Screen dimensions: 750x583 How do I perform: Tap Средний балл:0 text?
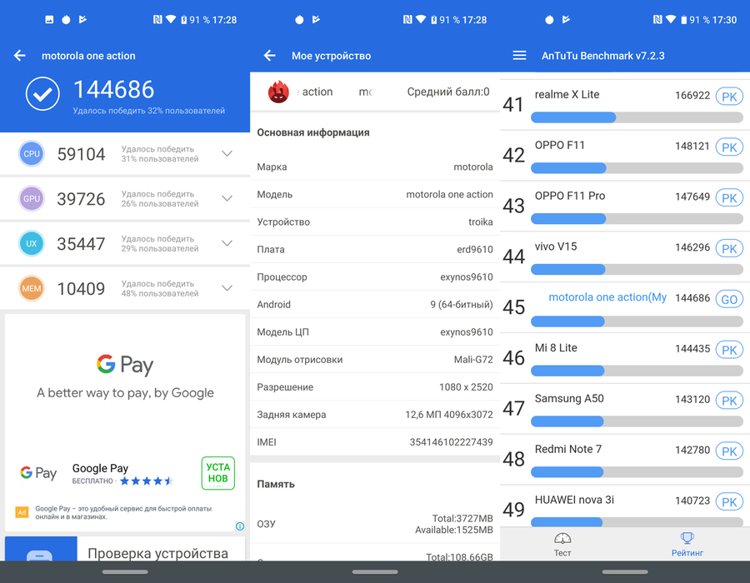click(448, 92)
